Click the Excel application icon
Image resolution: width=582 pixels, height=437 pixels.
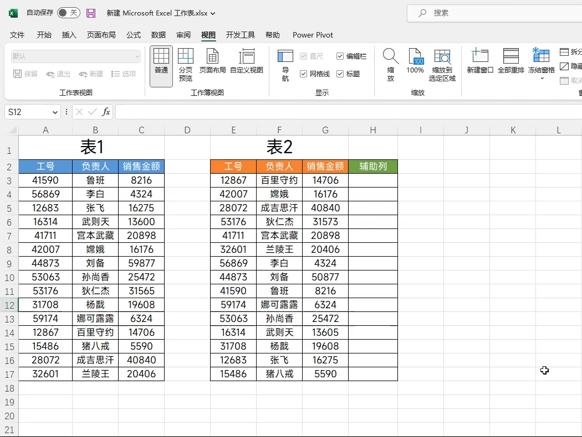(13, 13)
